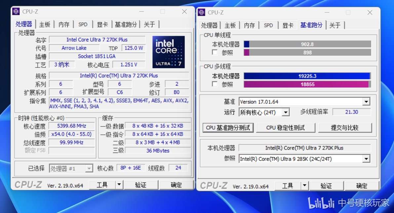Click 二级 cache 8 x 3 MB + 4 x 4 MB
Viewport: 394px width, 213px height.
click(x=158, y=142)
